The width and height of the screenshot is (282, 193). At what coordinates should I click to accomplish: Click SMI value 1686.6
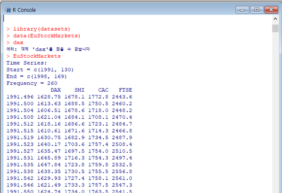pos(74,124)
